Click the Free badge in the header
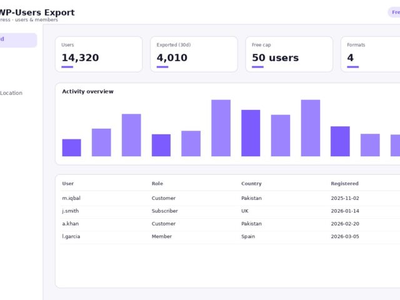This screenshot has width=400, height=300. click(x=394, y=12)
